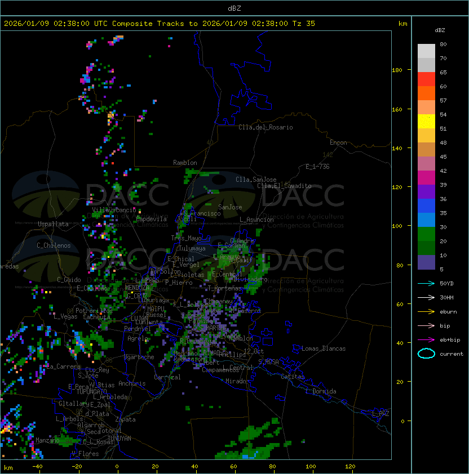Click the 'Mirador' map label
This screenshot has width=469, height=474.
(238, 381)
